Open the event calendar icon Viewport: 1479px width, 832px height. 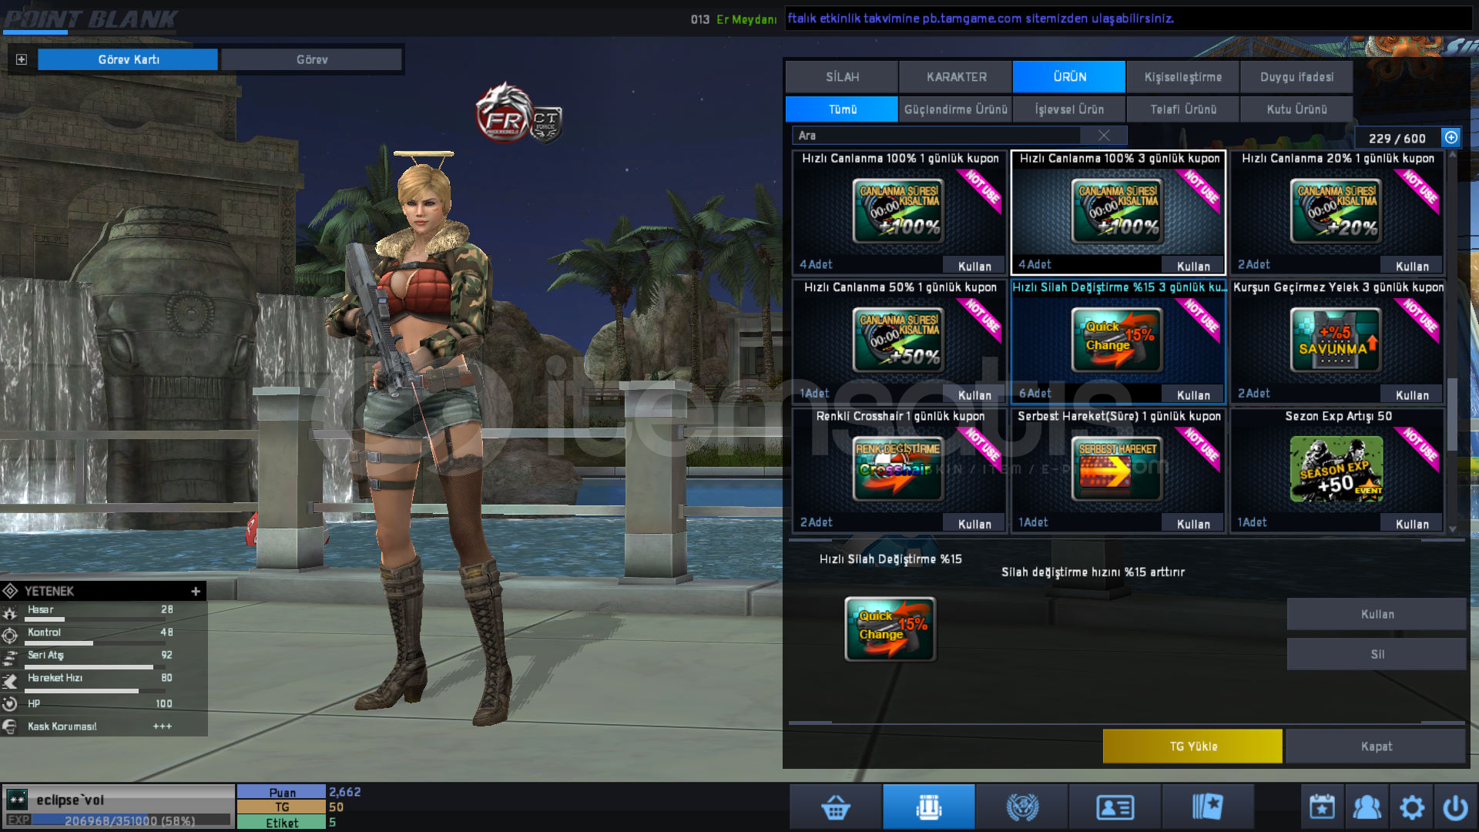pos(1323,807)
